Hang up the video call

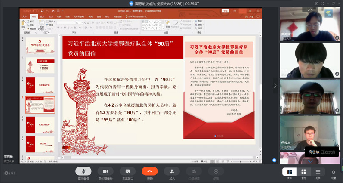point(150,171)
